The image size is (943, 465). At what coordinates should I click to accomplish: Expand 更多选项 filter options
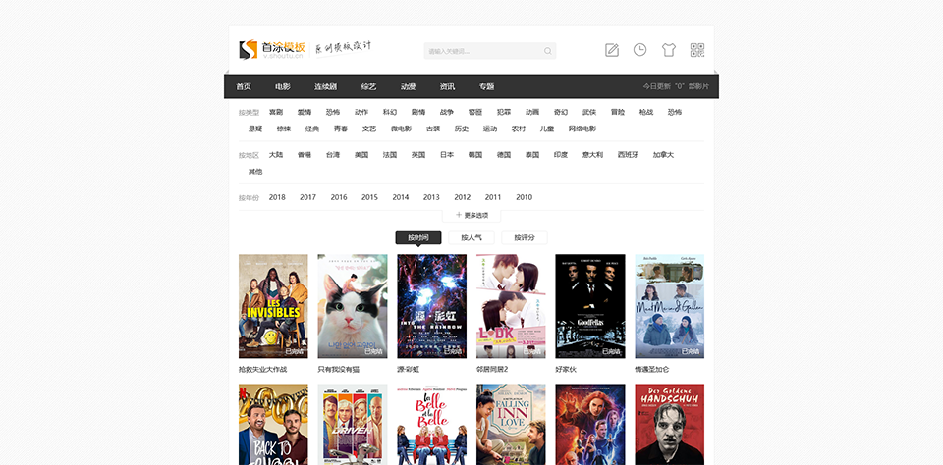[x=471, y=215]
